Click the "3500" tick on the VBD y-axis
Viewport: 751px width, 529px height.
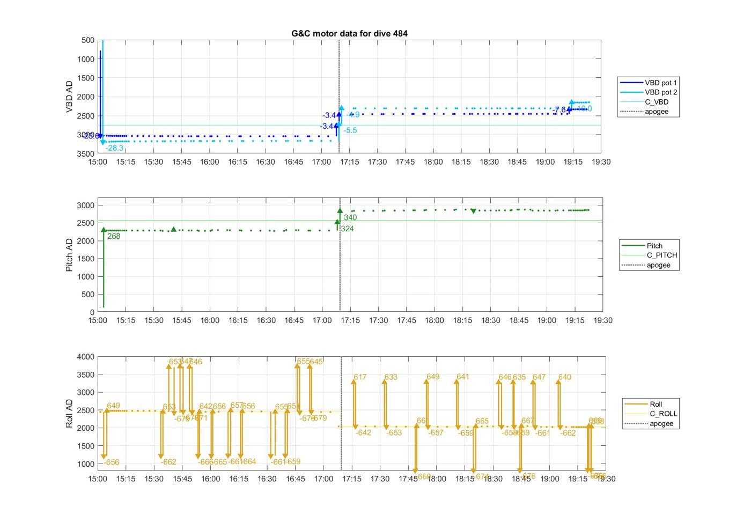point(86,154)
